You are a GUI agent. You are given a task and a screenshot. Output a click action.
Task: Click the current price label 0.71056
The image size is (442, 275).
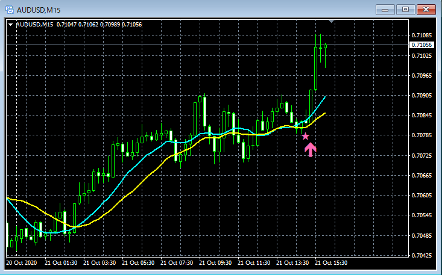point(421,45)
